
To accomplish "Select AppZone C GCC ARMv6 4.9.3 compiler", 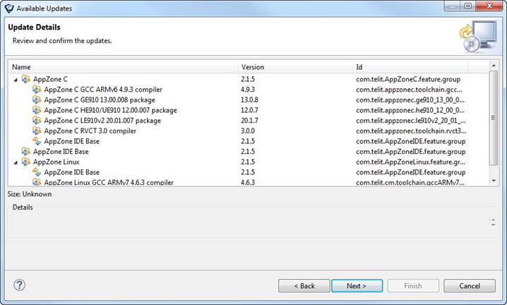I will 249,89.
